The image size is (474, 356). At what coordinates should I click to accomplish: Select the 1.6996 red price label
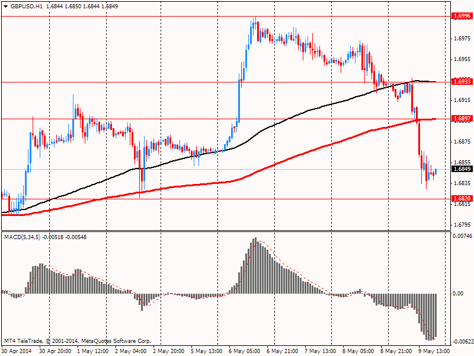[462, 16]
